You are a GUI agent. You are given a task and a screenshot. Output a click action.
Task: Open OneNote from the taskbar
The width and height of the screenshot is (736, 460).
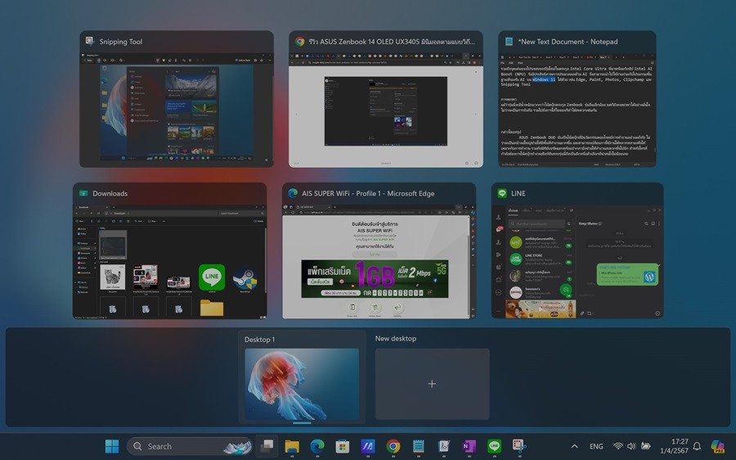469,446
